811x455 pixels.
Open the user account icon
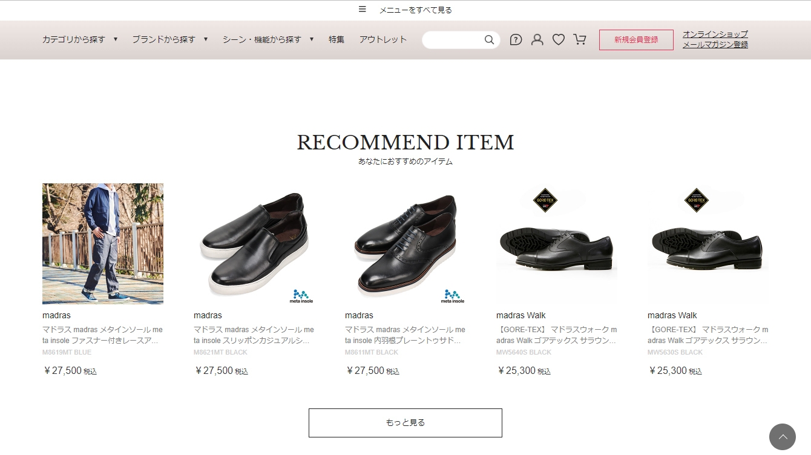click(537, 39)
